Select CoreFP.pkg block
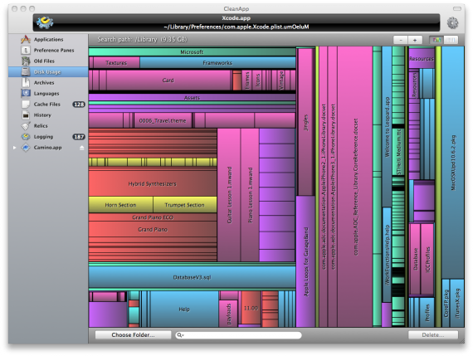The height and width of the screenshot is (356, 473). pyautogui.click(x=446, y=303)
